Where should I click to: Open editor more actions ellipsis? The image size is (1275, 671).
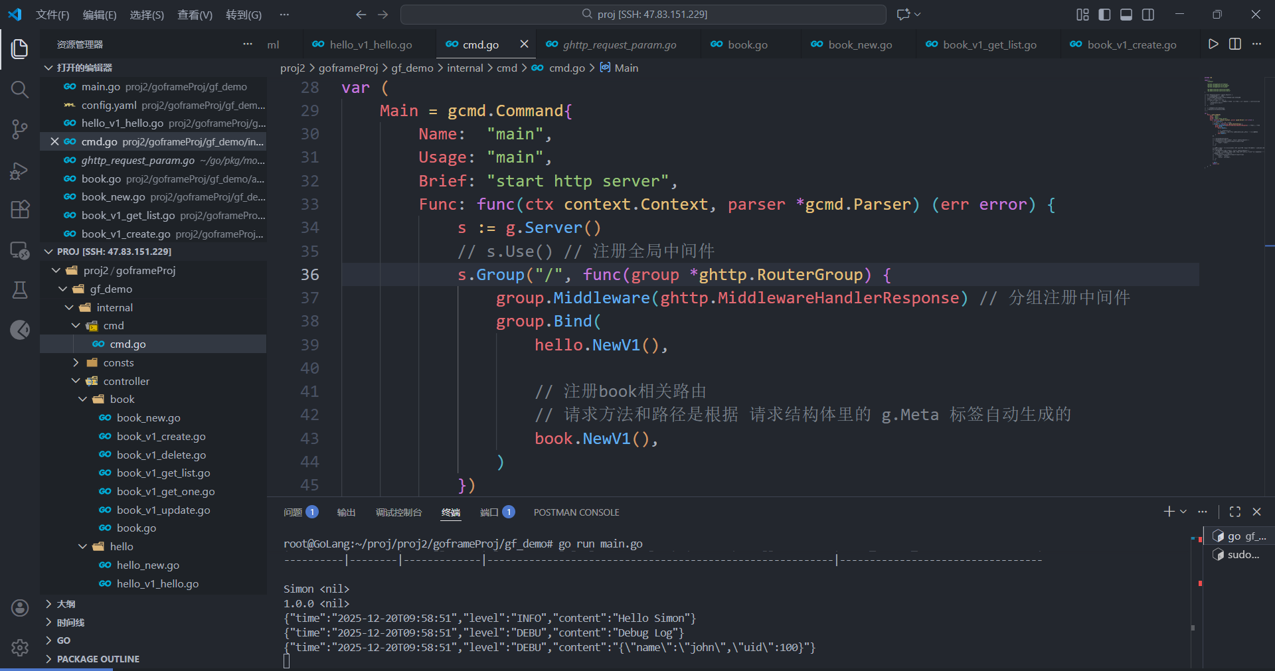click(1256, 44)
